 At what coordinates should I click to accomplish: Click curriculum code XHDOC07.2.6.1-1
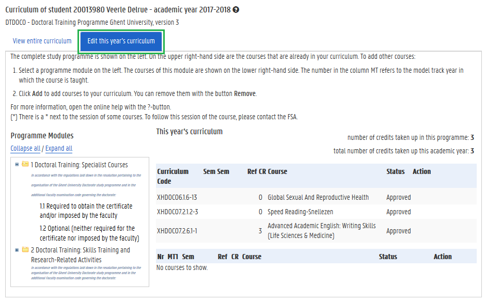click(177, 231)
